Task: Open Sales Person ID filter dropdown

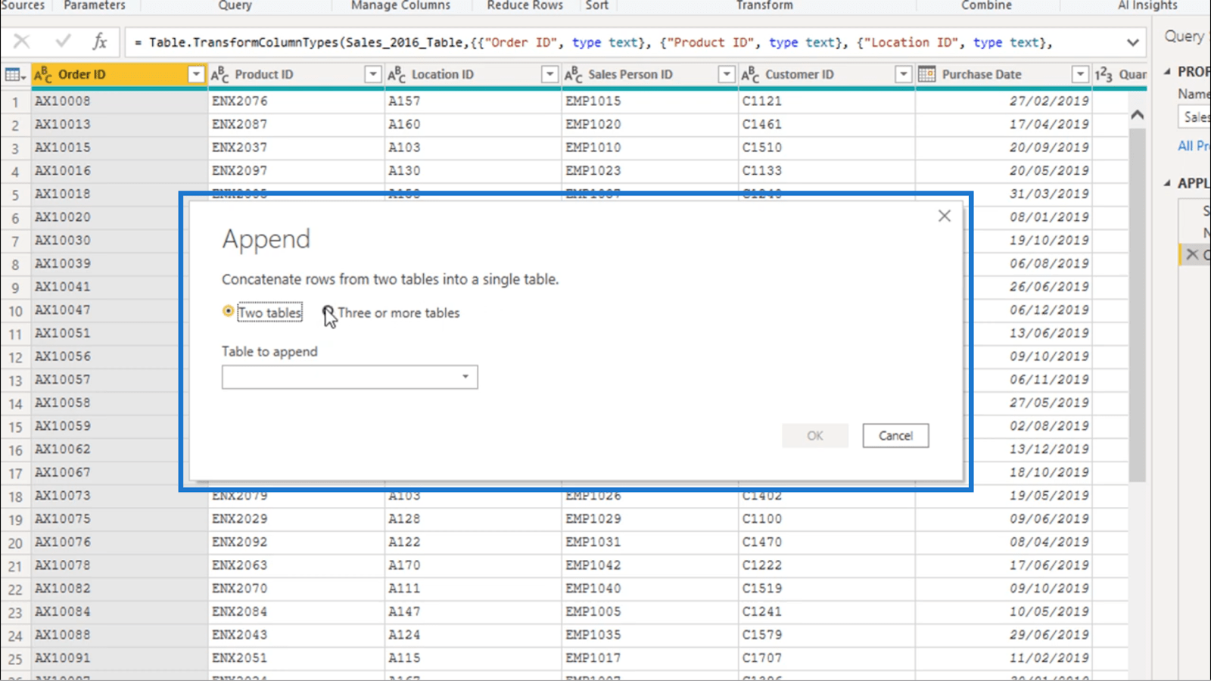Action: tap(726, 74)
